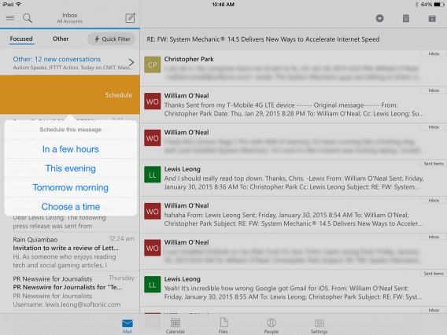Schedule message for Tomorrow morning
This screenshot has height=335, width=447.
pyautogui.click(x=70, y=187)
